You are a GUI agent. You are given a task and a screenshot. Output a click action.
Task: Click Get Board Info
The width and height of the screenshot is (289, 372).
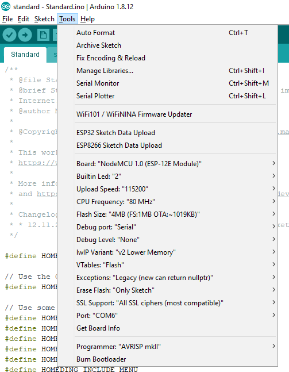(x=167, y=328)
